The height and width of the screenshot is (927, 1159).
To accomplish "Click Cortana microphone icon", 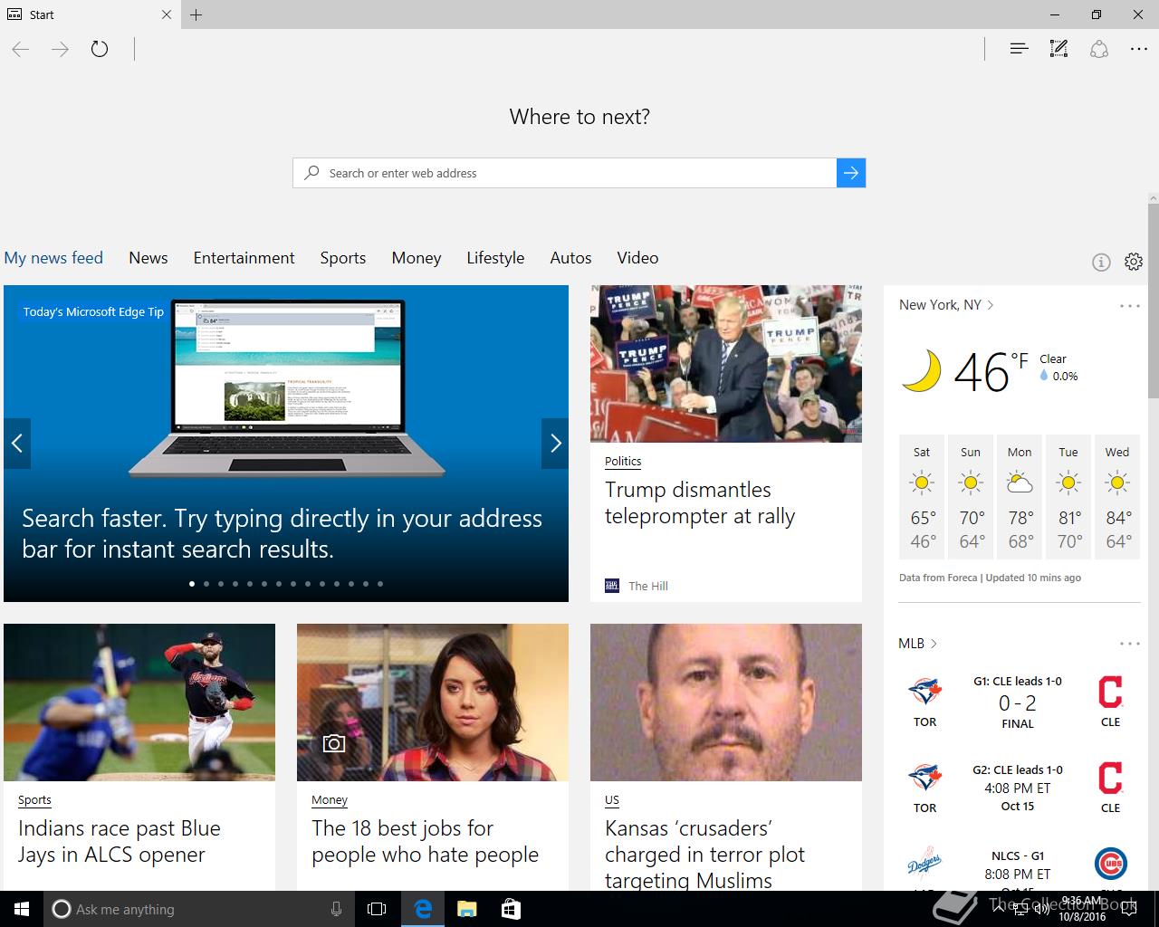I will [x=336, y=909].
